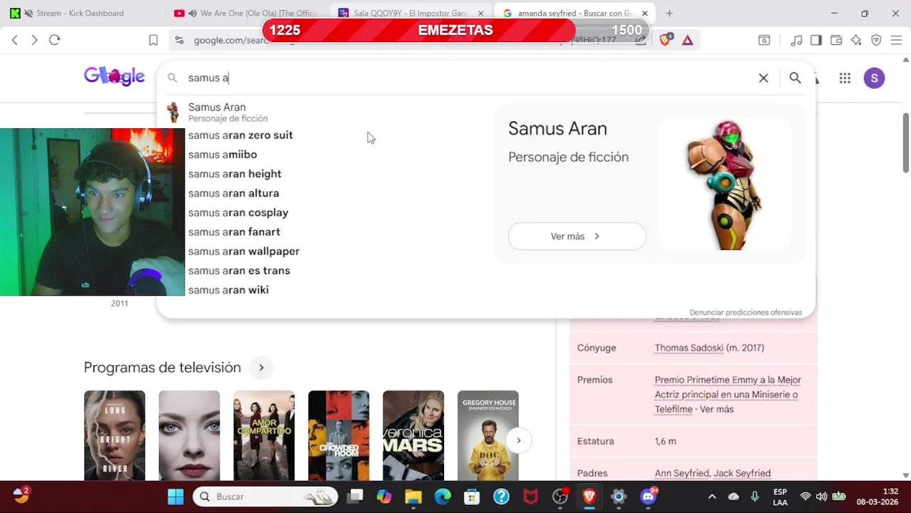Clear the search text with the X icon
911x513 pixels.
click(763, 78)
